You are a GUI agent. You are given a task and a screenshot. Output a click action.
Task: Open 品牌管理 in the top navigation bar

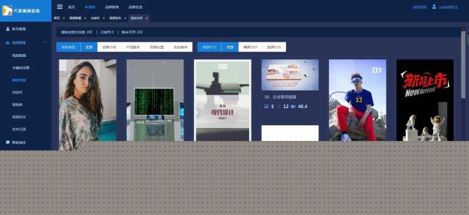point(112,7)
